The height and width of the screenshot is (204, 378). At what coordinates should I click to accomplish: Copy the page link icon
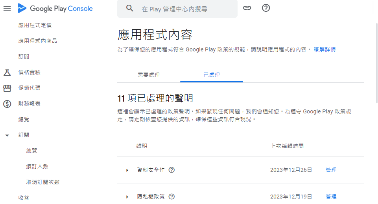247,8
